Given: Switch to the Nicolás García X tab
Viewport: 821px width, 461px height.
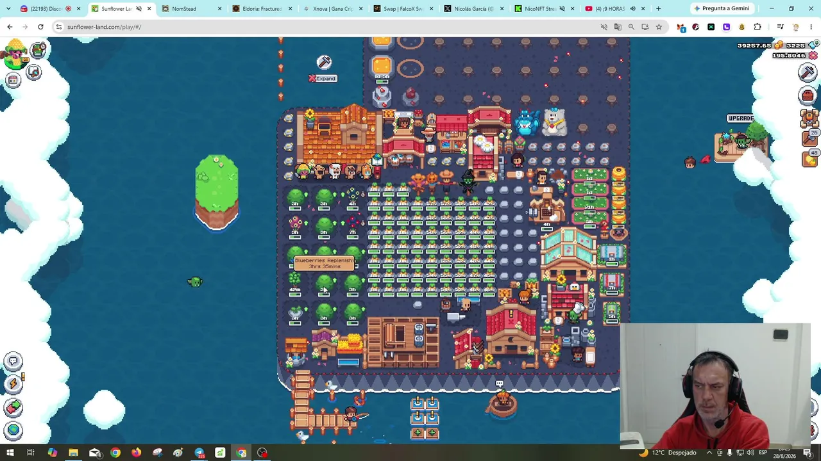Looking at the screenshot, I should click(474, 9).
